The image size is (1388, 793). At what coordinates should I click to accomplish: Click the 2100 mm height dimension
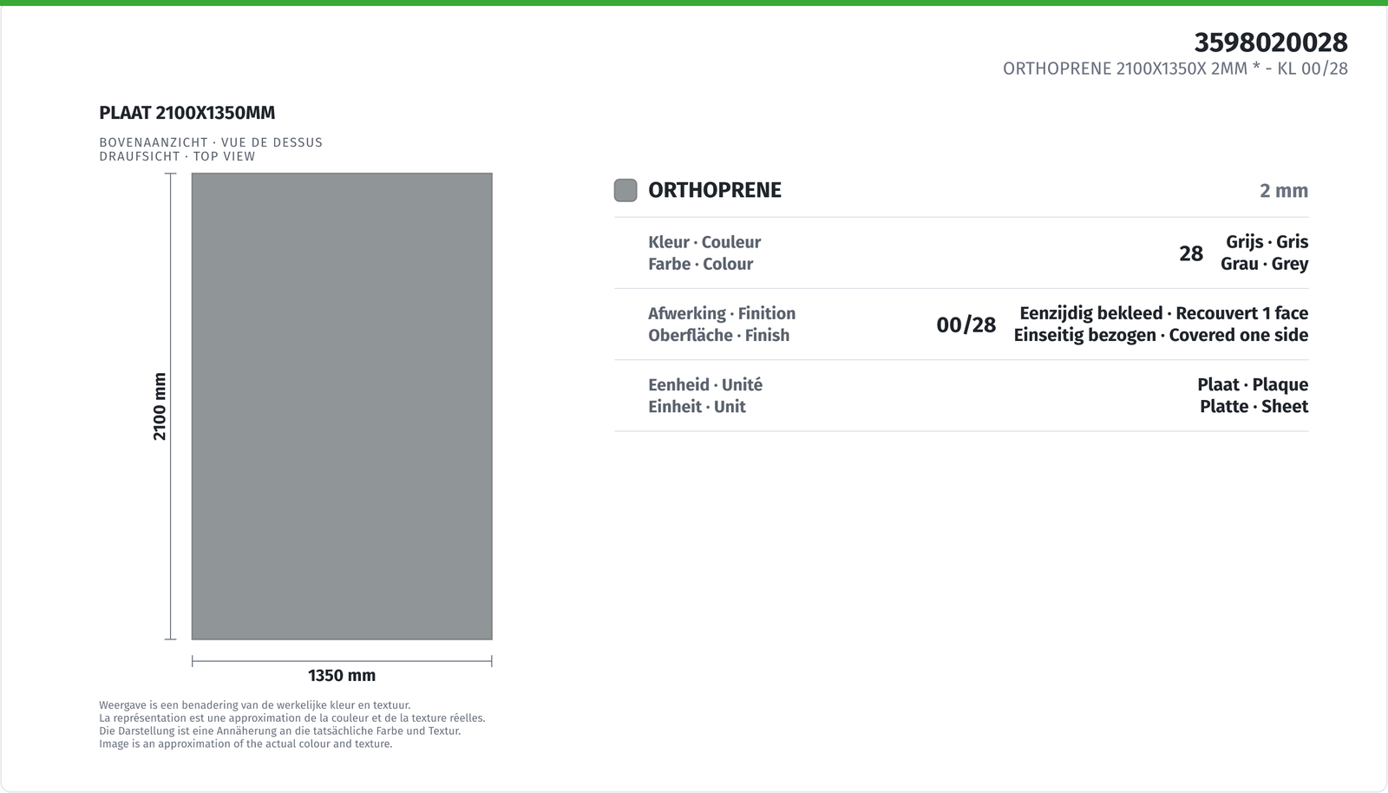(x=160, y=406)
